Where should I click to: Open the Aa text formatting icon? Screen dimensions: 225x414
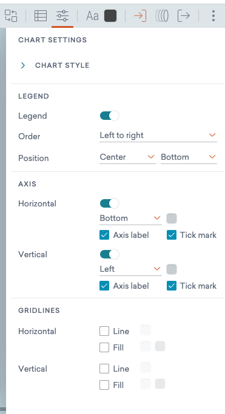click(92, 16)
